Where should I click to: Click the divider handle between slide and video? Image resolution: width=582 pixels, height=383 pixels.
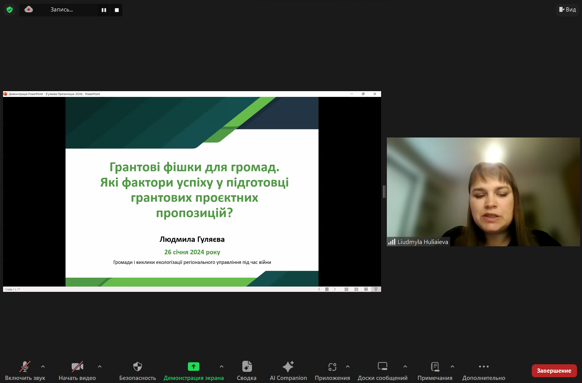[x=384, y=191]
